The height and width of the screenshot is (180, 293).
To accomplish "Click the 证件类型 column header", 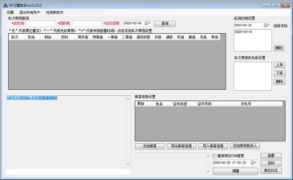I will click(x=180, y=104).
